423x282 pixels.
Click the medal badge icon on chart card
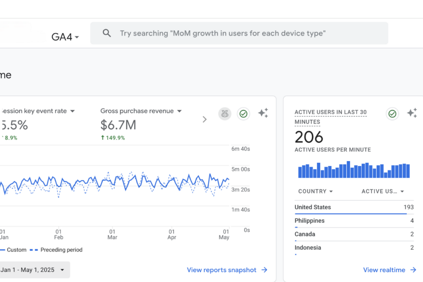click(x=225, y=114)
